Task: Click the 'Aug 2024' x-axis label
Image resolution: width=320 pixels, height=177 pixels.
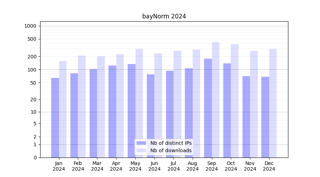Action: pyautogui.click(x=192, y=166)
